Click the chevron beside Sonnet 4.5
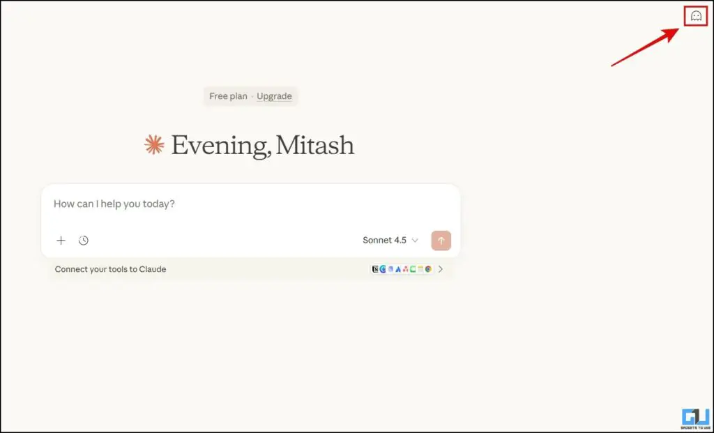714x433 pixels. [415, 240]
